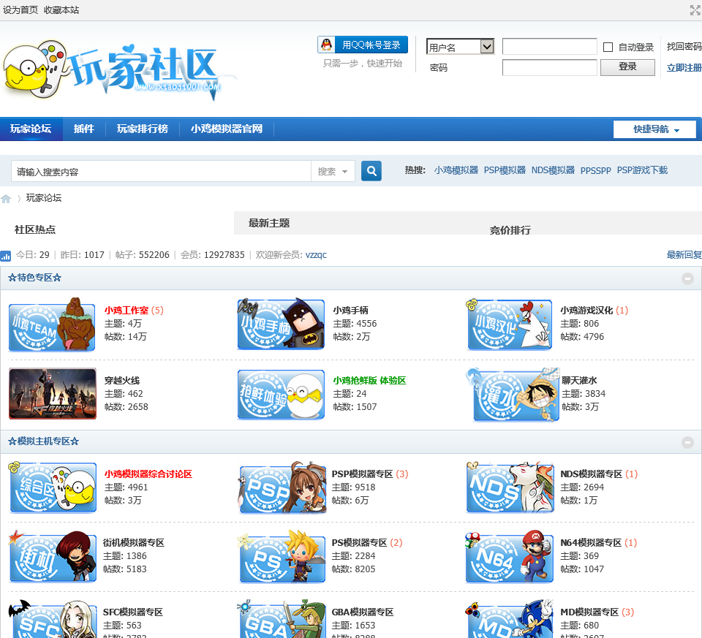Open the 搜索 type dropdown
This screenshot has width=702, height=638.
pyautogui.click(x=333, y=171)
